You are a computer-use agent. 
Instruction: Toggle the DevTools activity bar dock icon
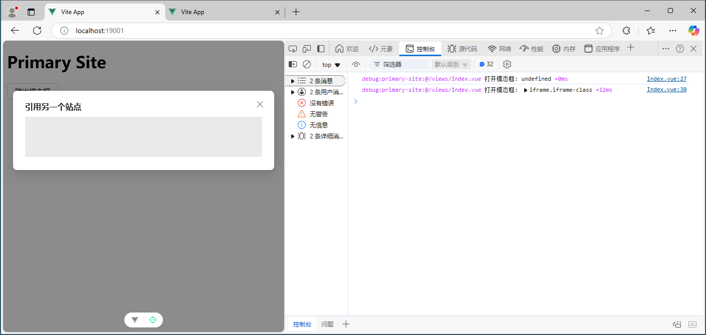[321, 49]
